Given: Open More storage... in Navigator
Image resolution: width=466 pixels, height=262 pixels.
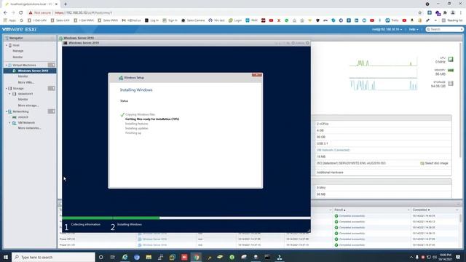Looking at the screenshot, I should coord(28,105).
